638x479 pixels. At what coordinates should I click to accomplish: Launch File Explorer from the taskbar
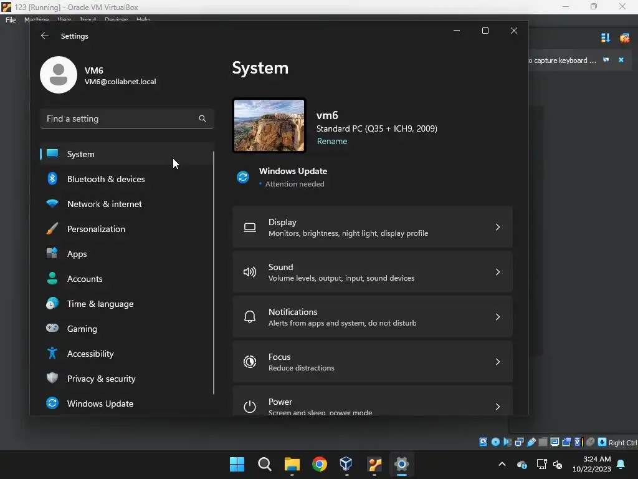(292, 464)
